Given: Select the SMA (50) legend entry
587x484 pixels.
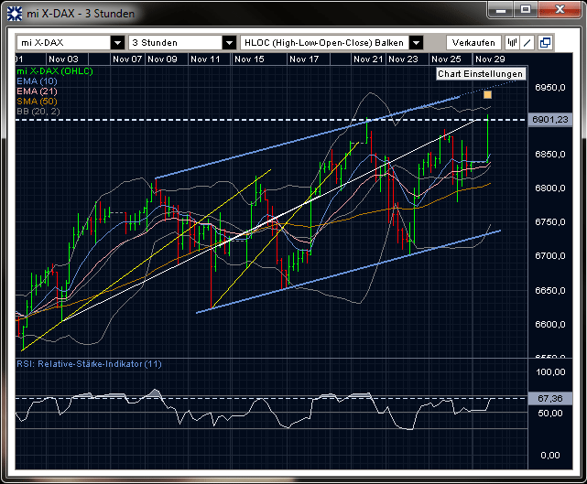Looking at the screenshot, I should coord(37,102).
